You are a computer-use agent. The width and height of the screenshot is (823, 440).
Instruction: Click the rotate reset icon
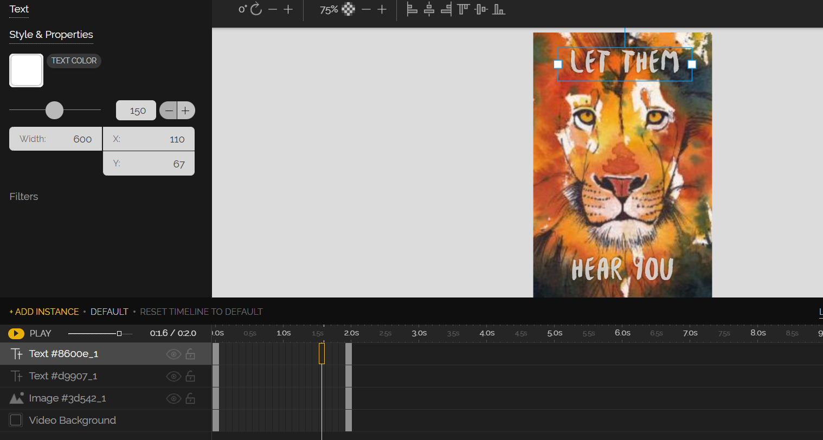coord(256,9)
